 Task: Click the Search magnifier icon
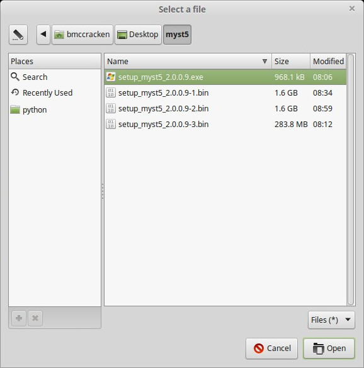click(15, 77)
